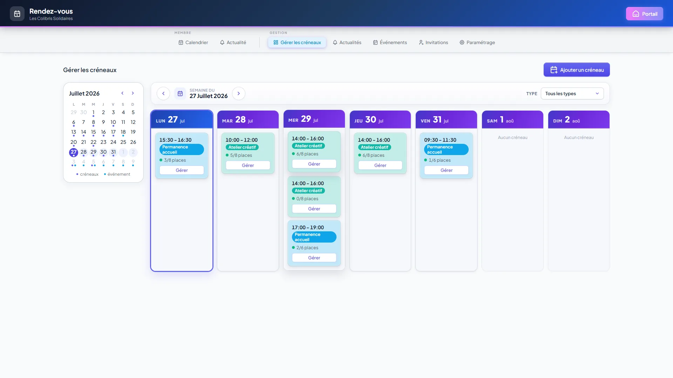Click Ajouter un créneau button

(x=577, y=70)
